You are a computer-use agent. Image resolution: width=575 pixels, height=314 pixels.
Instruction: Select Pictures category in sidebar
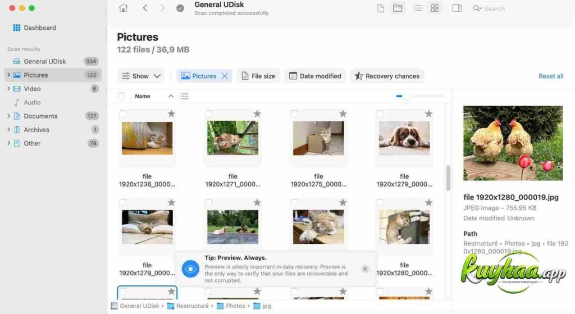(x=52, y=75)
